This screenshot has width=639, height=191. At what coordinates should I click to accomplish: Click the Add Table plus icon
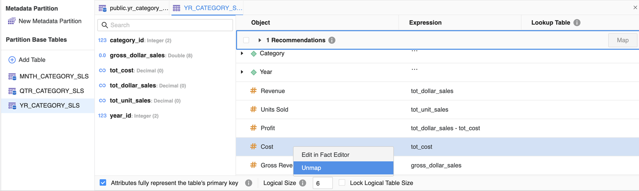(12, 60)
